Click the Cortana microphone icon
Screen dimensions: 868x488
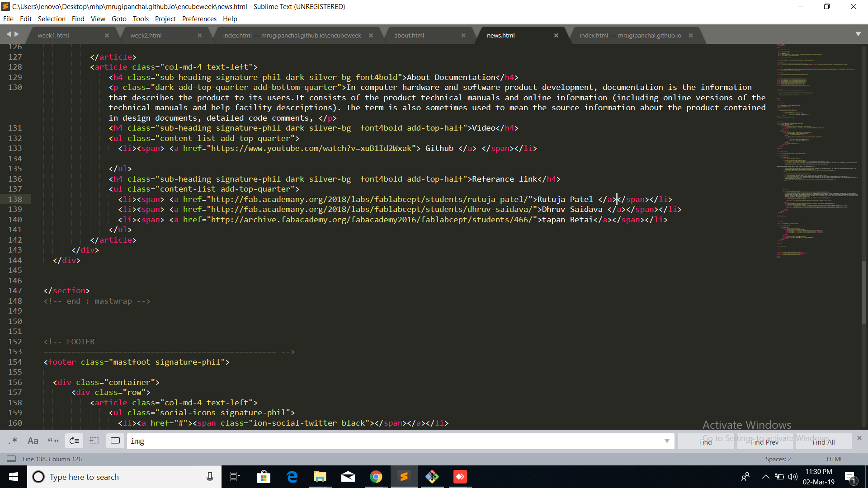[210, 477]
